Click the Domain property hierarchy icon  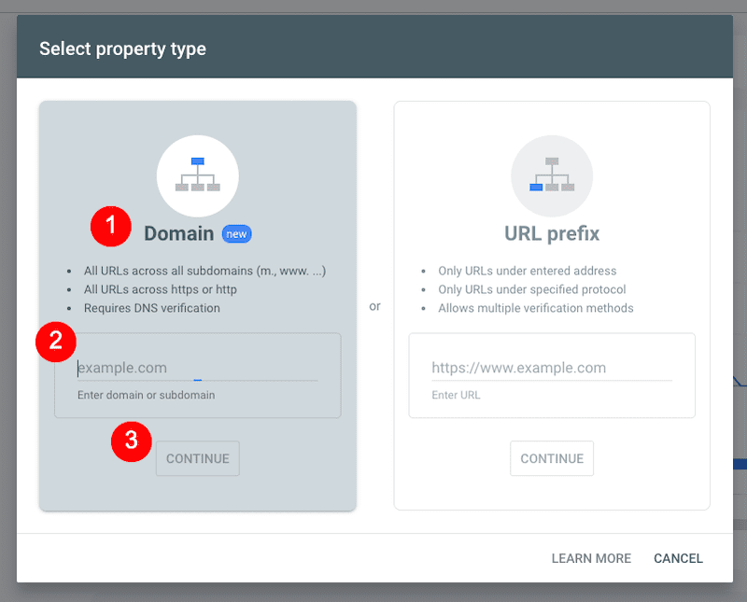pos(198,175)
